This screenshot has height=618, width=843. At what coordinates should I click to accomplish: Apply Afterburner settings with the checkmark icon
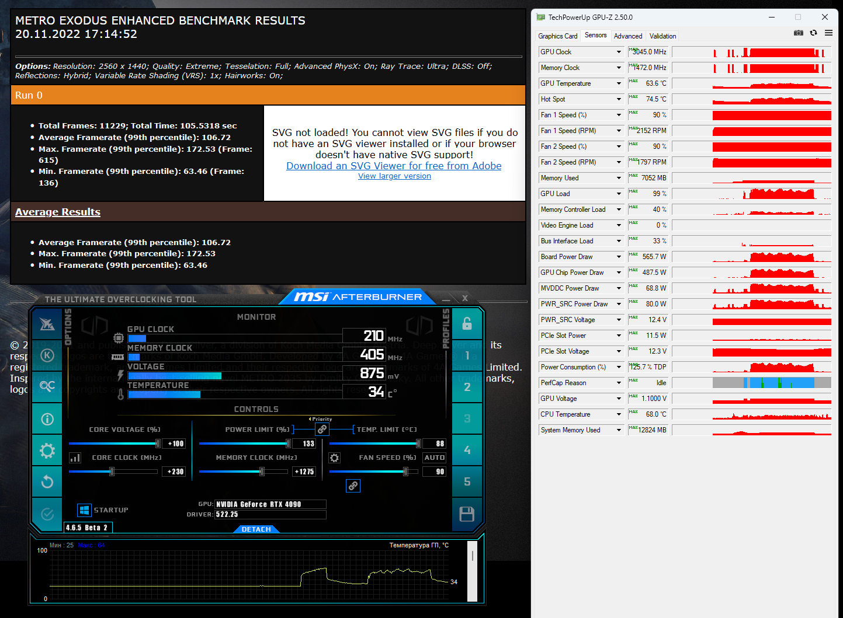(x=47, y=514)
